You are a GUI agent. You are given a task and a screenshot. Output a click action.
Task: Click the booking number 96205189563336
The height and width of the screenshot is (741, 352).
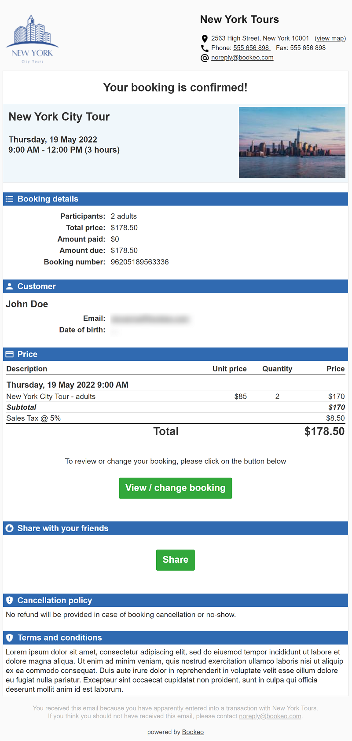(x=140, y=262)
